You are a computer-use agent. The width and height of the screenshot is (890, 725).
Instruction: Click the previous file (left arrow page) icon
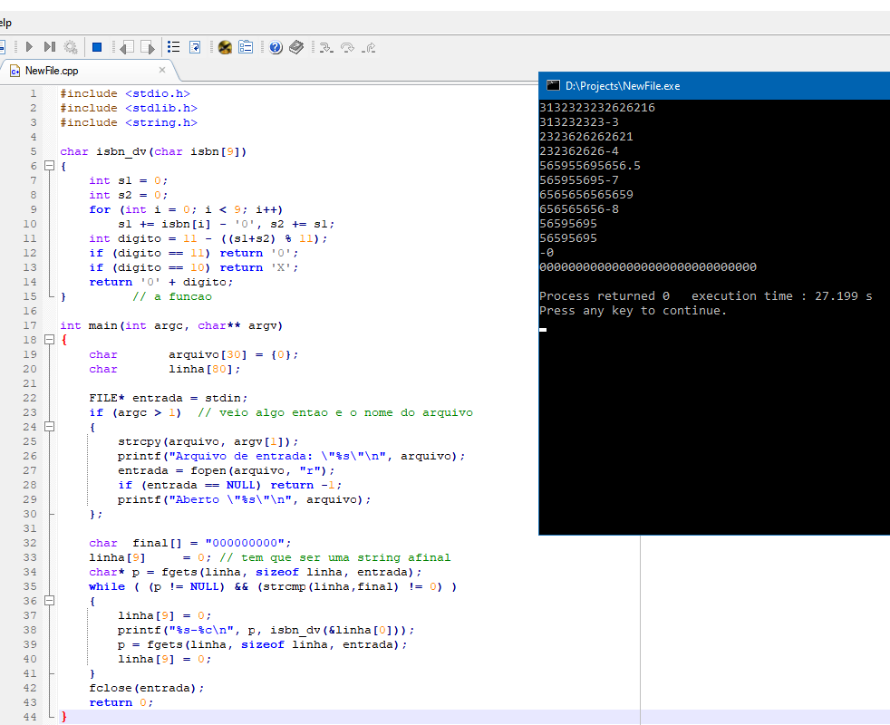tap(127, 47)
